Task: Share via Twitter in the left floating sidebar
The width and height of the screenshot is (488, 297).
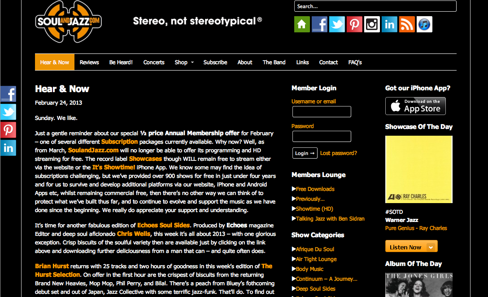Action: pyautogui.click(x=8, y=112)
